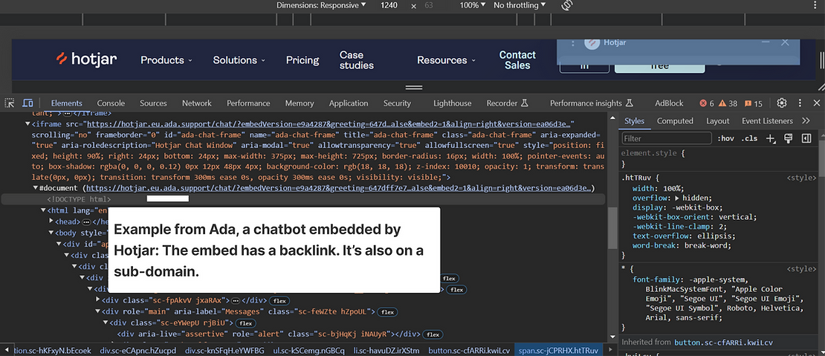Select the Layout tab

[x=718, y=121]
